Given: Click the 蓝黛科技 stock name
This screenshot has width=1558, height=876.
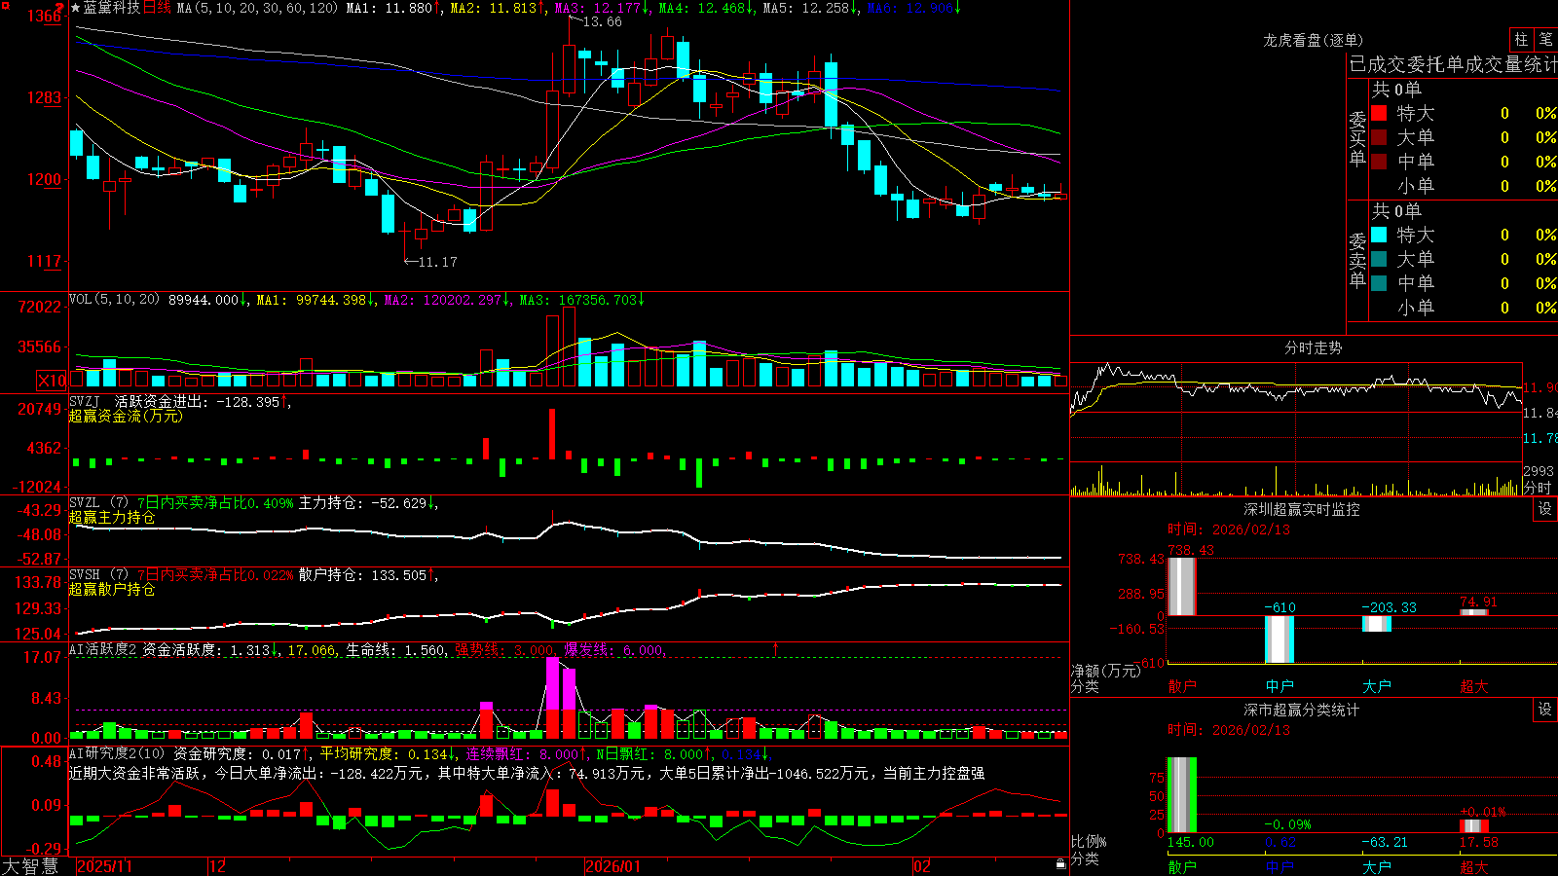Looking at the screenshot, I should (112, 8).
